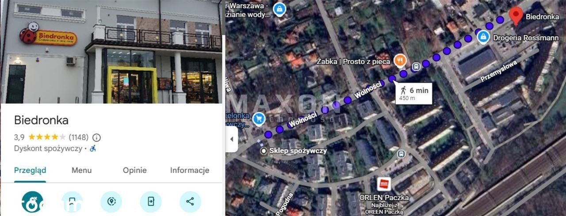Click the directions icon button
The image size is (566, 216).
(x=33, y=202)
